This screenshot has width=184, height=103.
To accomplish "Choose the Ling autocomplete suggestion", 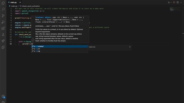I will point(60,51).
